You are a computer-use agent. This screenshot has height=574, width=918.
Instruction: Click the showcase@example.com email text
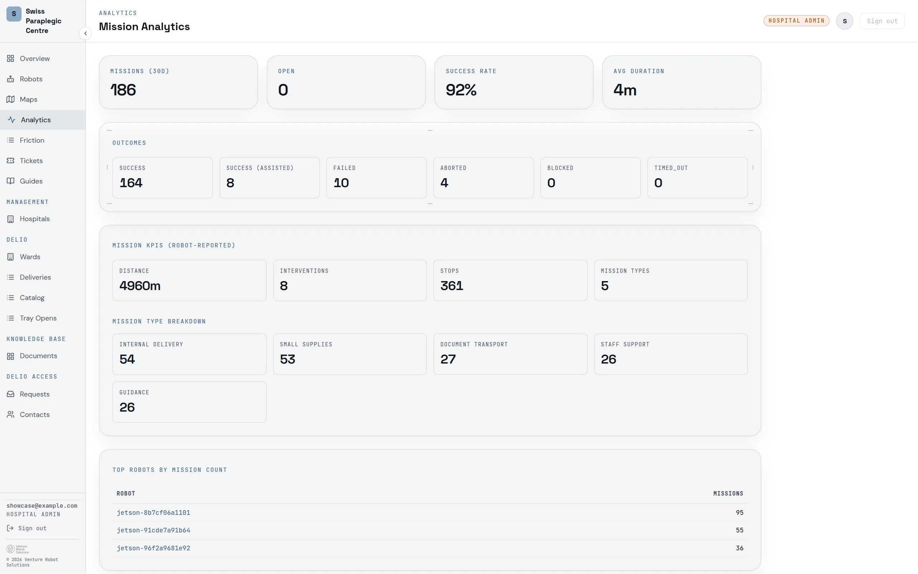pyautogui.click(x=42, y=506)
